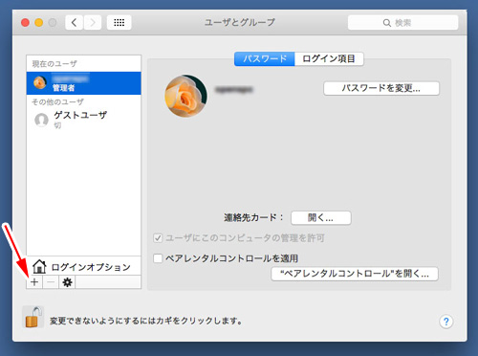The image size is (478, 356).
Task: Click the plus button to add user
Action: pos(34,282)
